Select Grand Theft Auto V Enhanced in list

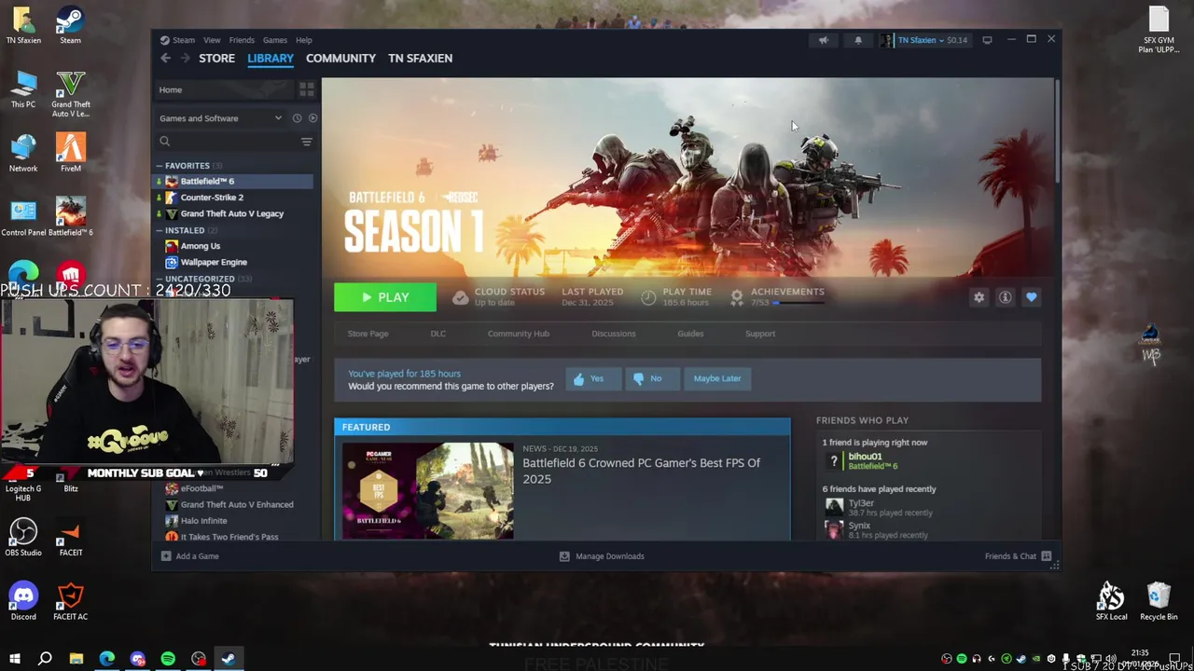click(x=235, y=504)
